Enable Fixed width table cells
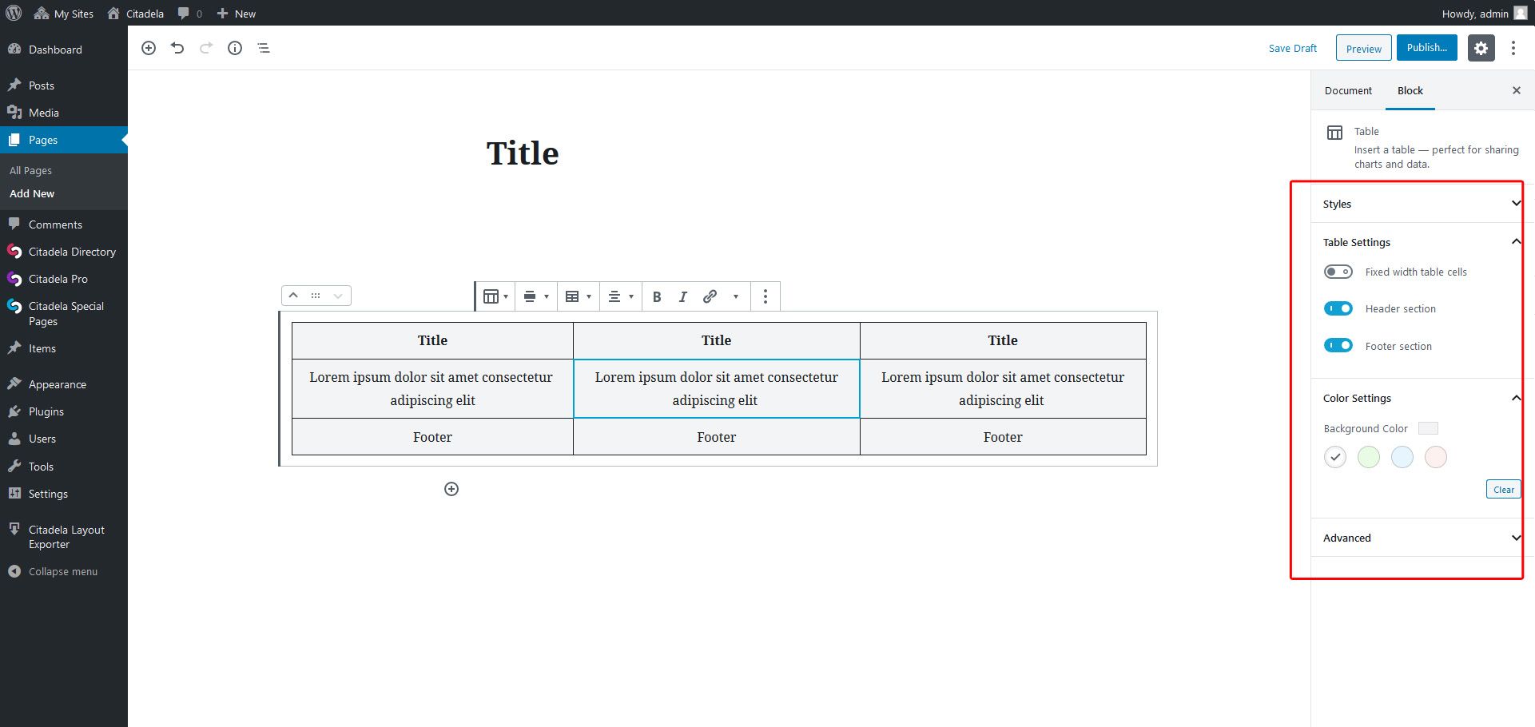 pyautogui.click(x=1338, y=272)
